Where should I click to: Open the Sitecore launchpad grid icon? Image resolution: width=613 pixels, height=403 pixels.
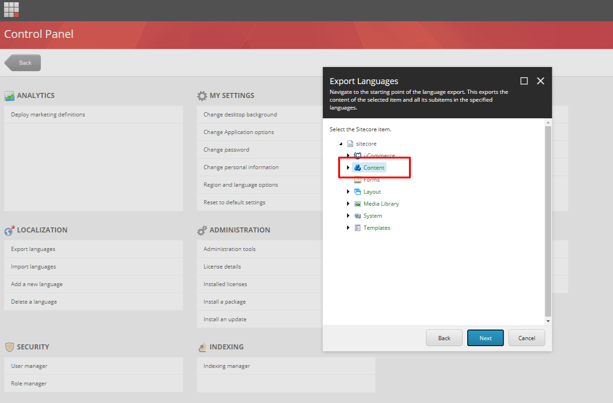click(x=12, y=10)
